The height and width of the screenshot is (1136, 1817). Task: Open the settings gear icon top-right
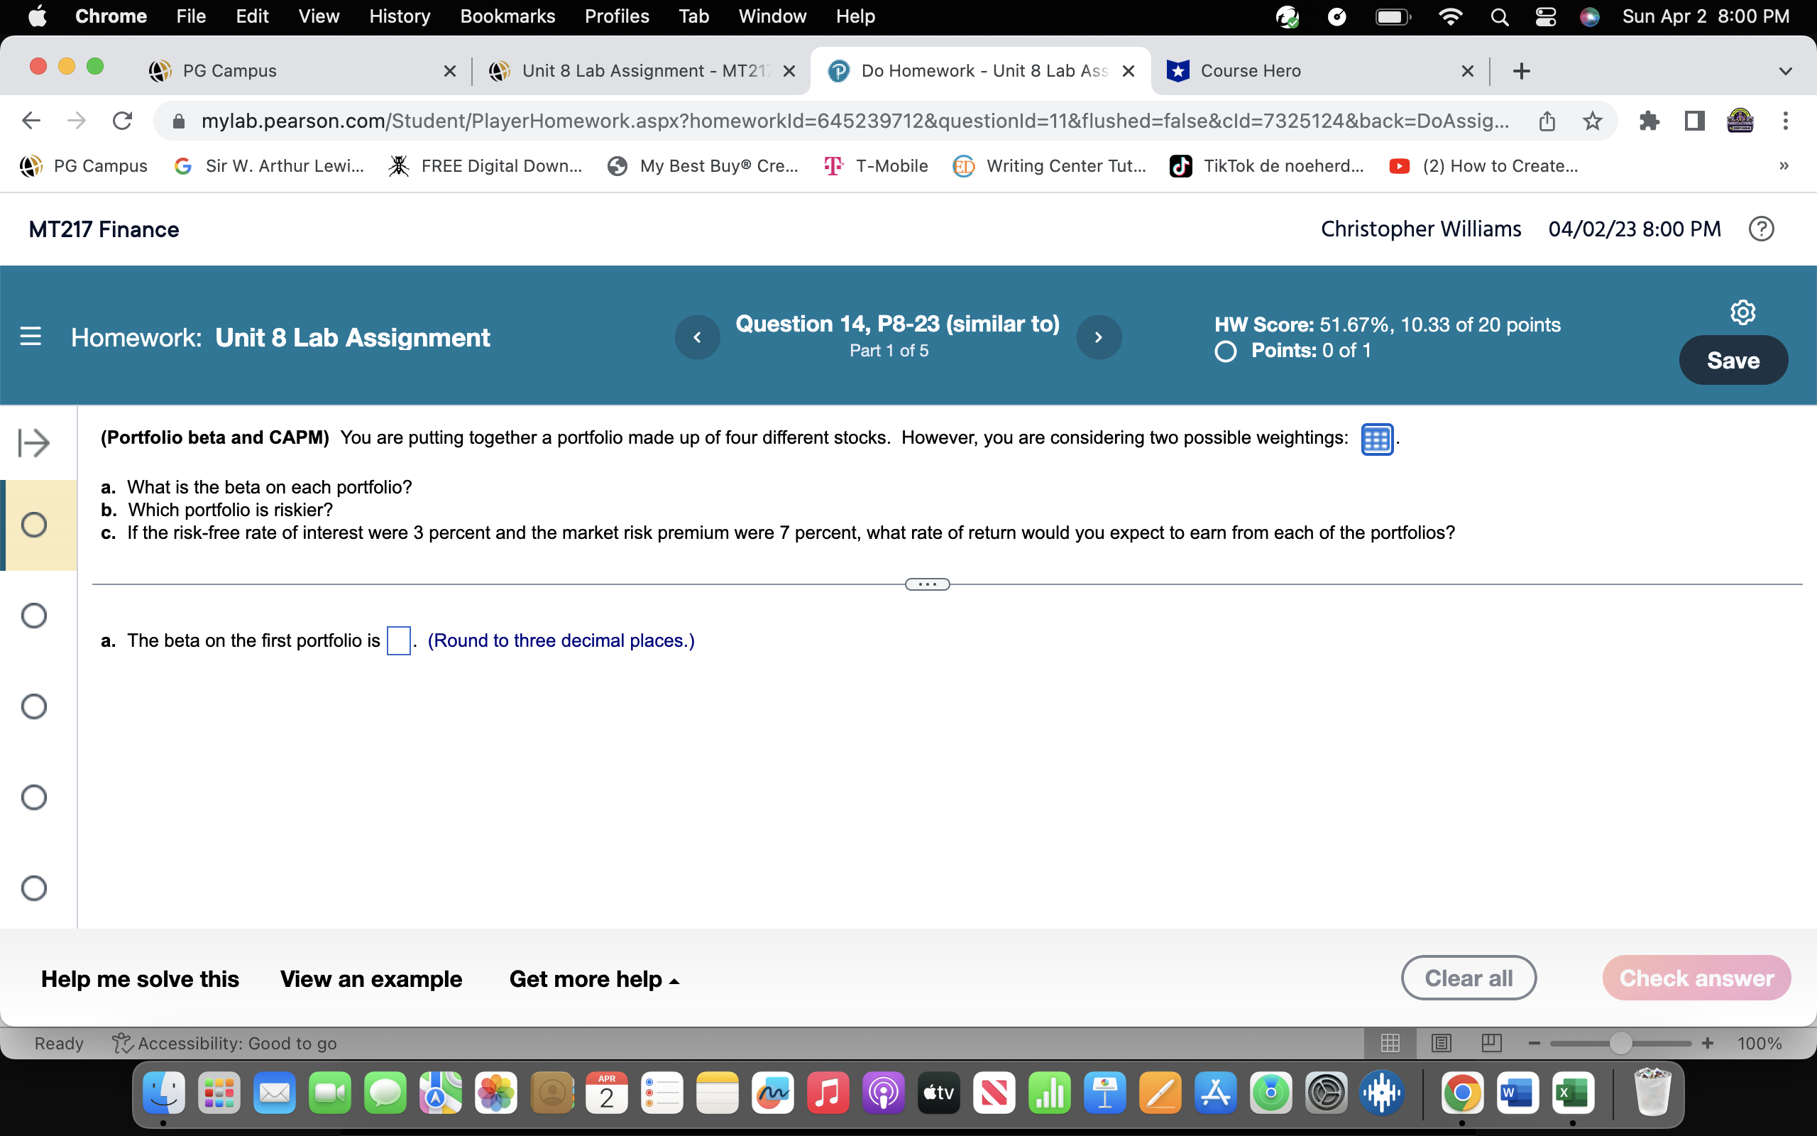(1746, 312)
